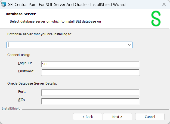Expand the database server dropdown arrow
This screenshot has width=170, height=124.
click(129, 45)
